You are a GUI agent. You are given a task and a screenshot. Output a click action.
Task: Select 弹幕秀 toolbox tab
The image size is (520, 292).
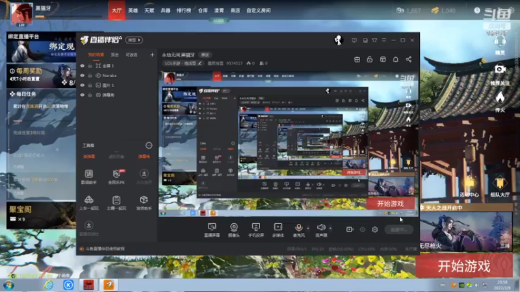coord(144,156)
